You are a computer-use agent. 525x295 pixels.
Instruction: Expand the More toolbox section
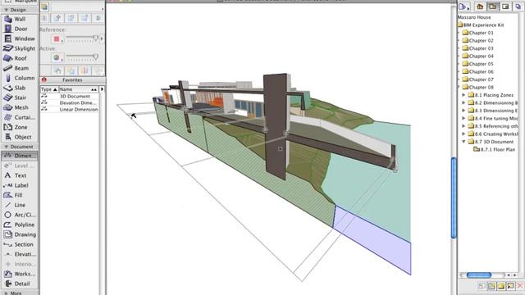pos(6,293)
